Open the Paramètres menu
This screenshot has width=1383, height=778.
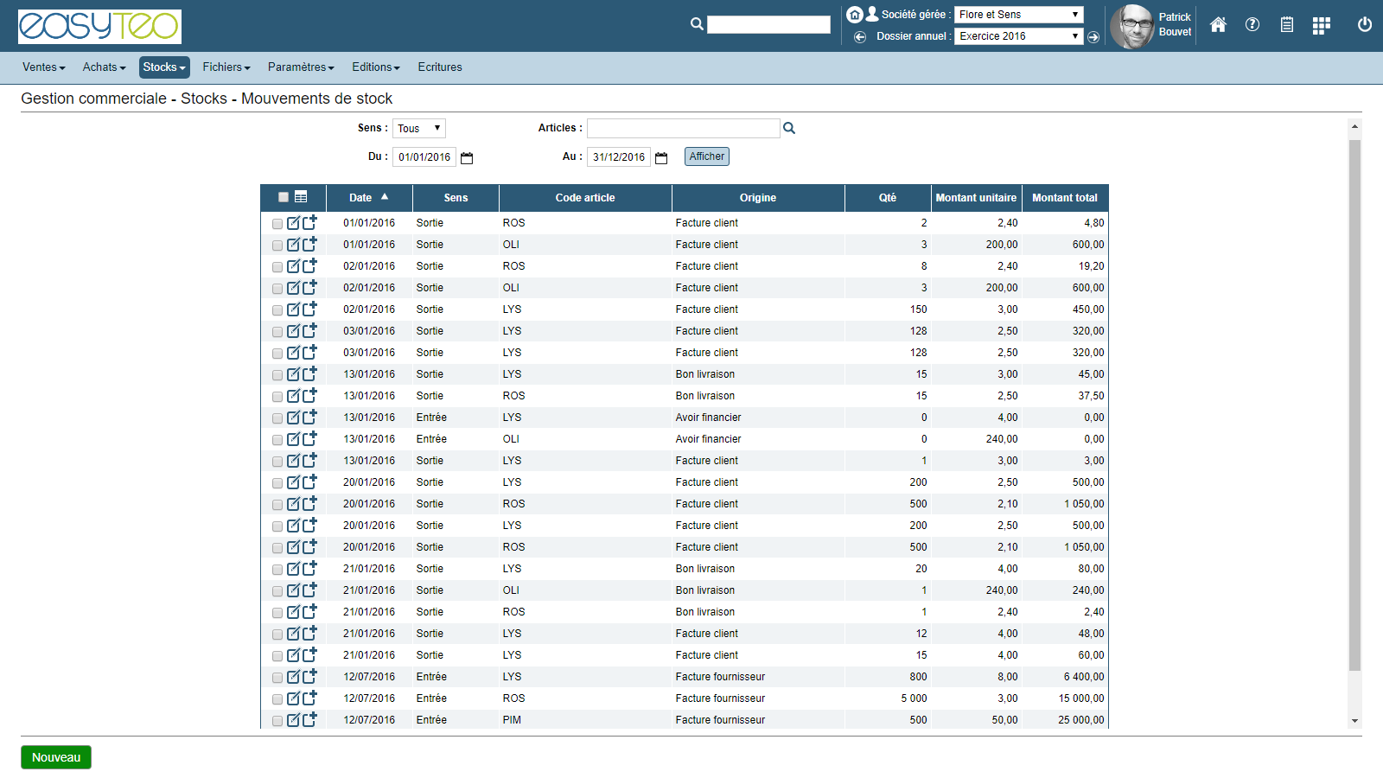(x=300, y=67)
